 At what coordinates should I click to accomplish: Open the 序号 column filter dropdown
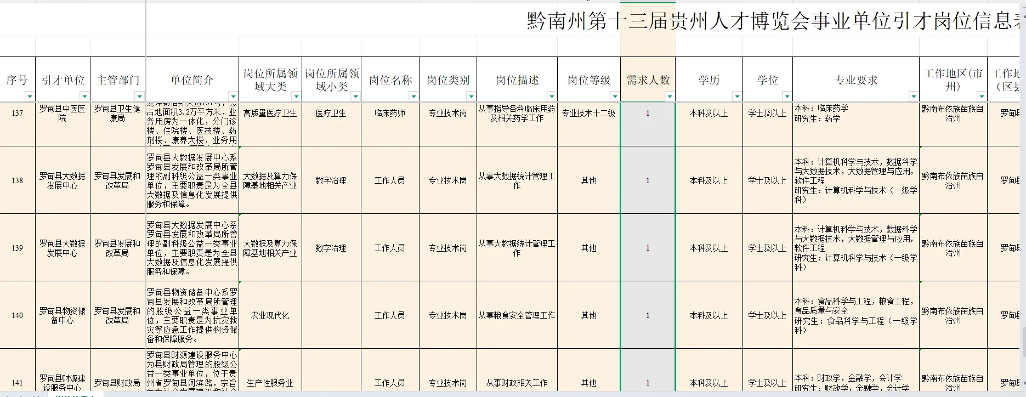pyautogui.click(x=30, y=97)
